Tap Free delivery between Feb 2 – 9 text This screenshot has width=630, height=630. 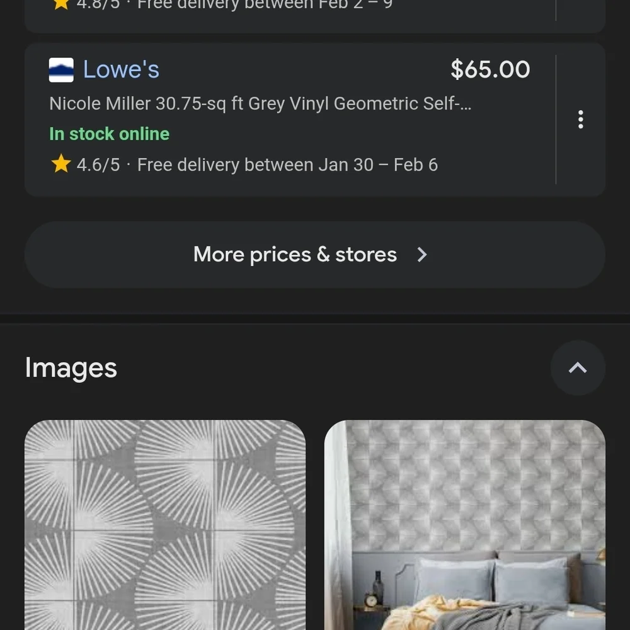pos(265,5)
